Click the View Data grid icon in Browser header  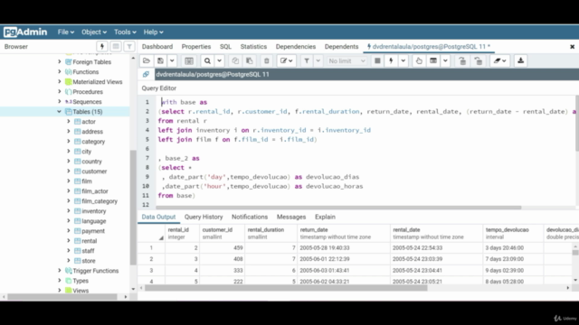(116, 46)
